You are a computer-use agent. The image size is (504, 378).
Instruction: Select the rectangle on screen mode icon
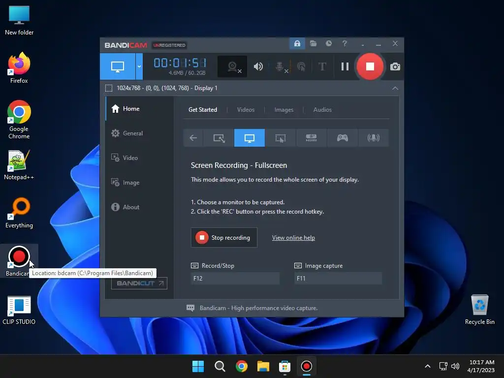click(219, 138)
